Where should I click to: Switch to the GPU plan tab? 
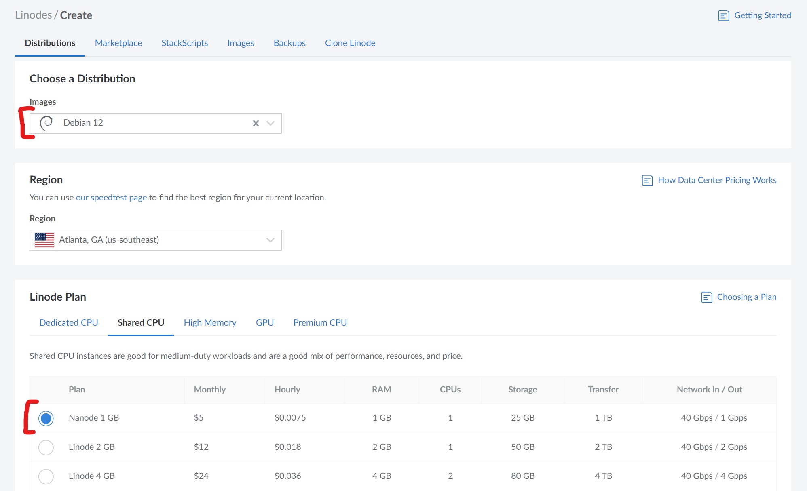265,322
